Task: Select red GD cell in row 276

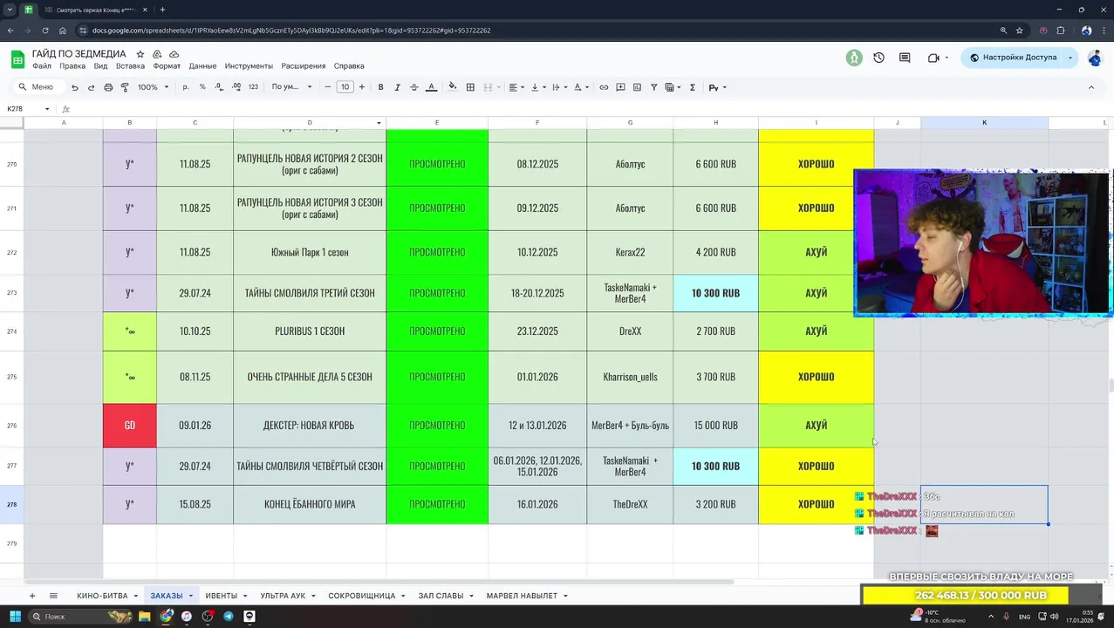Action: pos(129,426)
